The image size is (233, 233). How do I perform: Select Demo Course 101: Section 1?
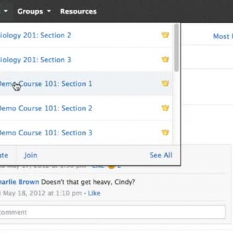[46, 84]
